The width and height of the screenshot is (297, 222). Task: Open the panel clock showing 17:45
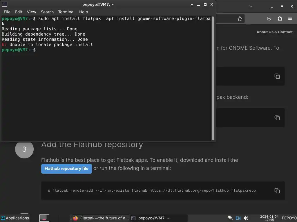(x=269, y=218)
